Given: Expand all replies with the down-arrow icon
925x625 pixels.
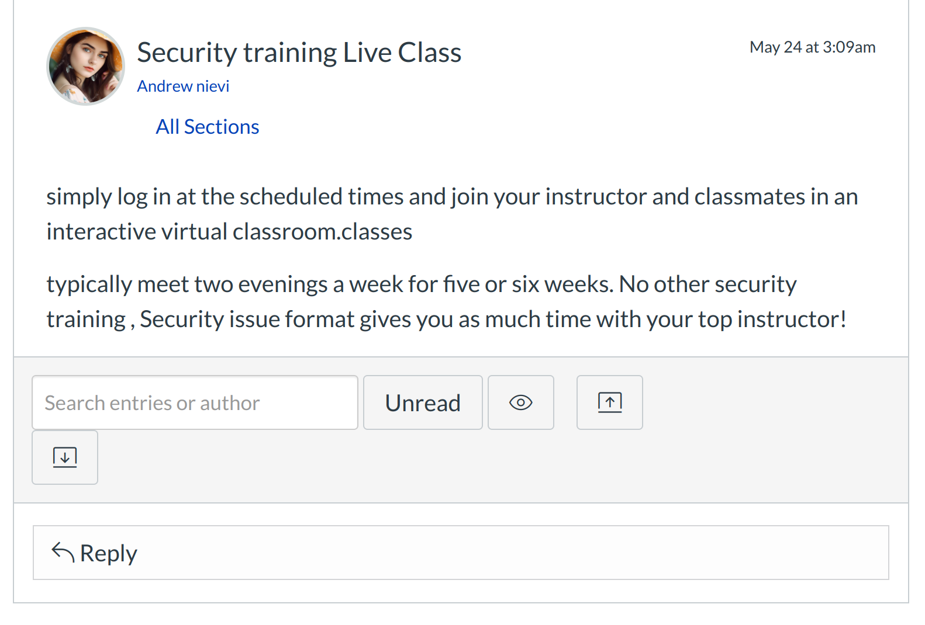Looking at the screenshot, I should [64, 457].
